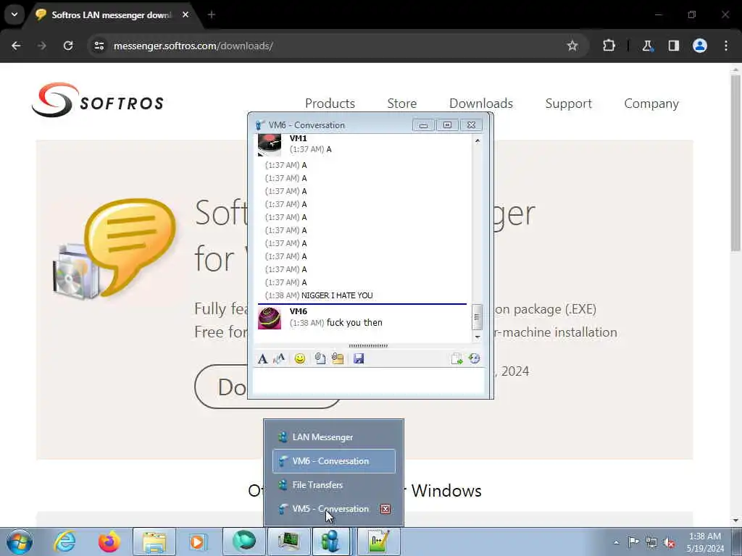This screenshot has width=742, height=556.
Task: Click conversation scrollbar up arrow
Action: [x=477, y=141]
